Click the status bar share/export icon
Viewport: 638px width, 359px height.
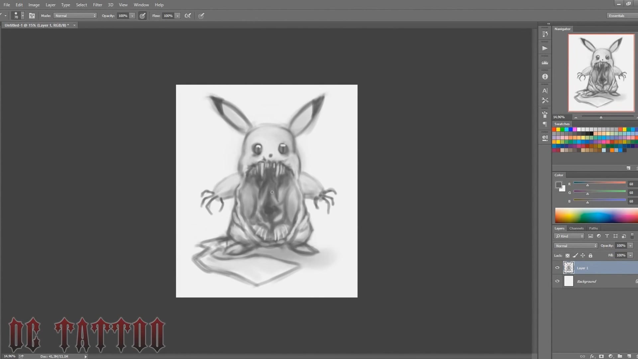click(x=21, y=356)
